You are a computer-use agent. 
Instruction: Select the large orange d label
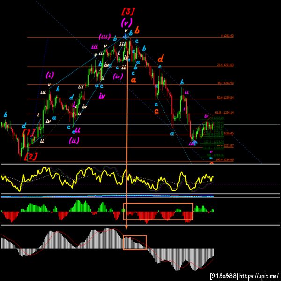coord(161,59)
